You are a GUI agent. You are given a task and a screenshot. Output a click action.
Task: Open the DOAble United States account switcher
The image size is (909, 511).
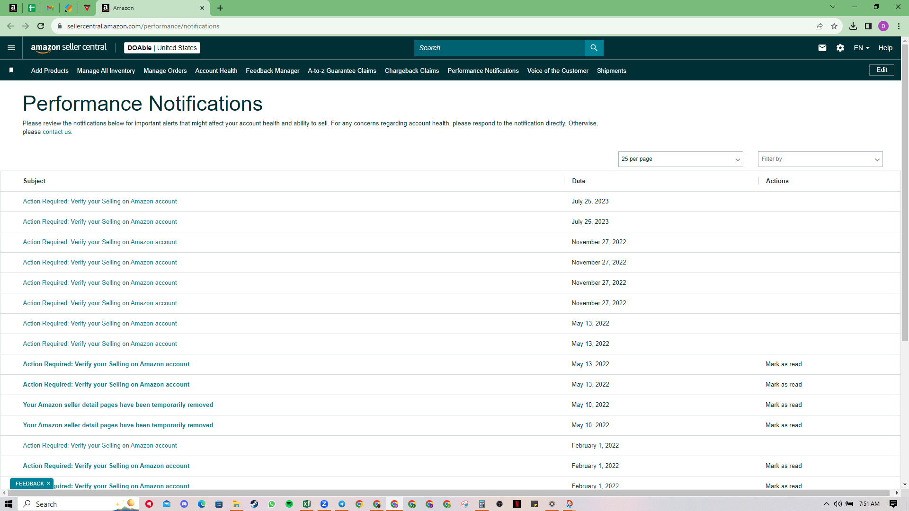(162, 48)
